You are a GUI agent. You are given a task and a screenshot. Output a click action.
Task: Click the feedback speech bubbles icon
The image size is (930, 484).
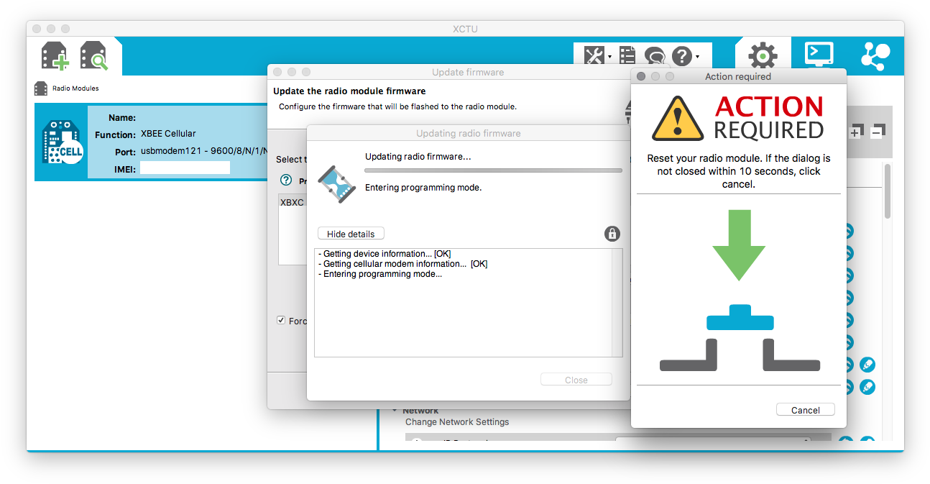pyautogui.click(x=655, y=55)
